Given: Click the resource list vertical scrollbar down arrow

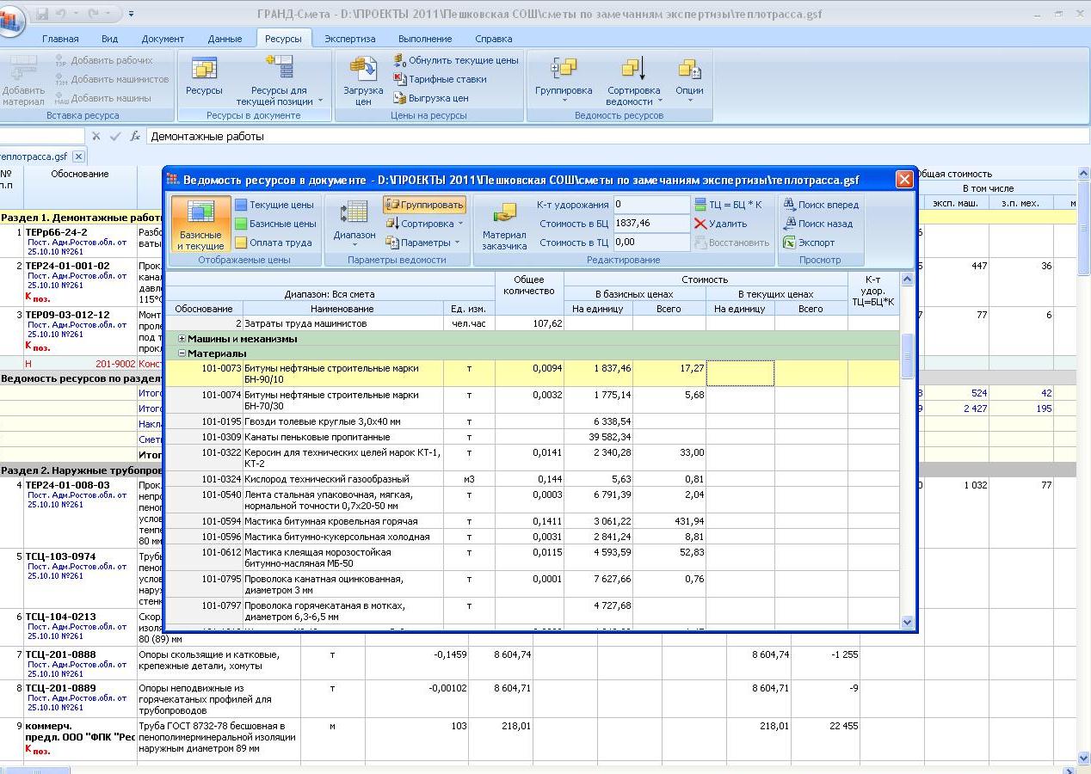Looking at the screenshot, I should [907, 622].
